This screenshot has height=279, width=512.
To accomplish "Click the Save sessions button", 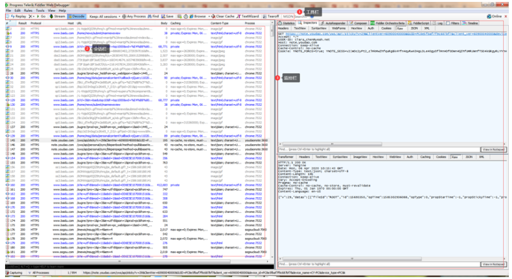I will tap(168, 16).
